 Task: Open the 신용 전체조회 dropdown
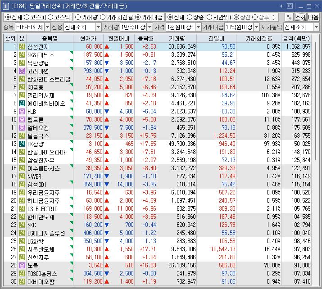(99, 27)
